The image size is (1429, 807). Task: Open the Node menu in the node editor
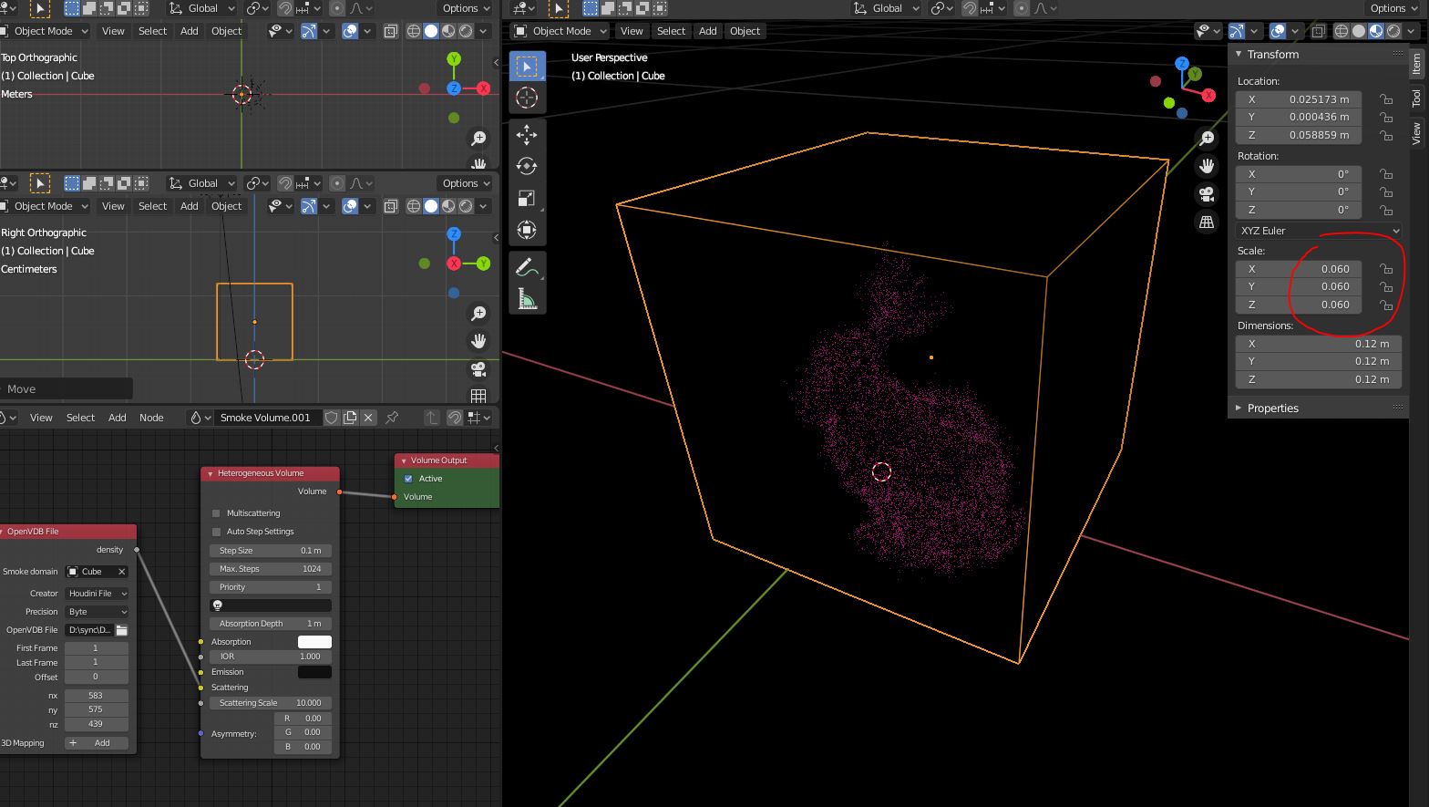click(151, 418)
